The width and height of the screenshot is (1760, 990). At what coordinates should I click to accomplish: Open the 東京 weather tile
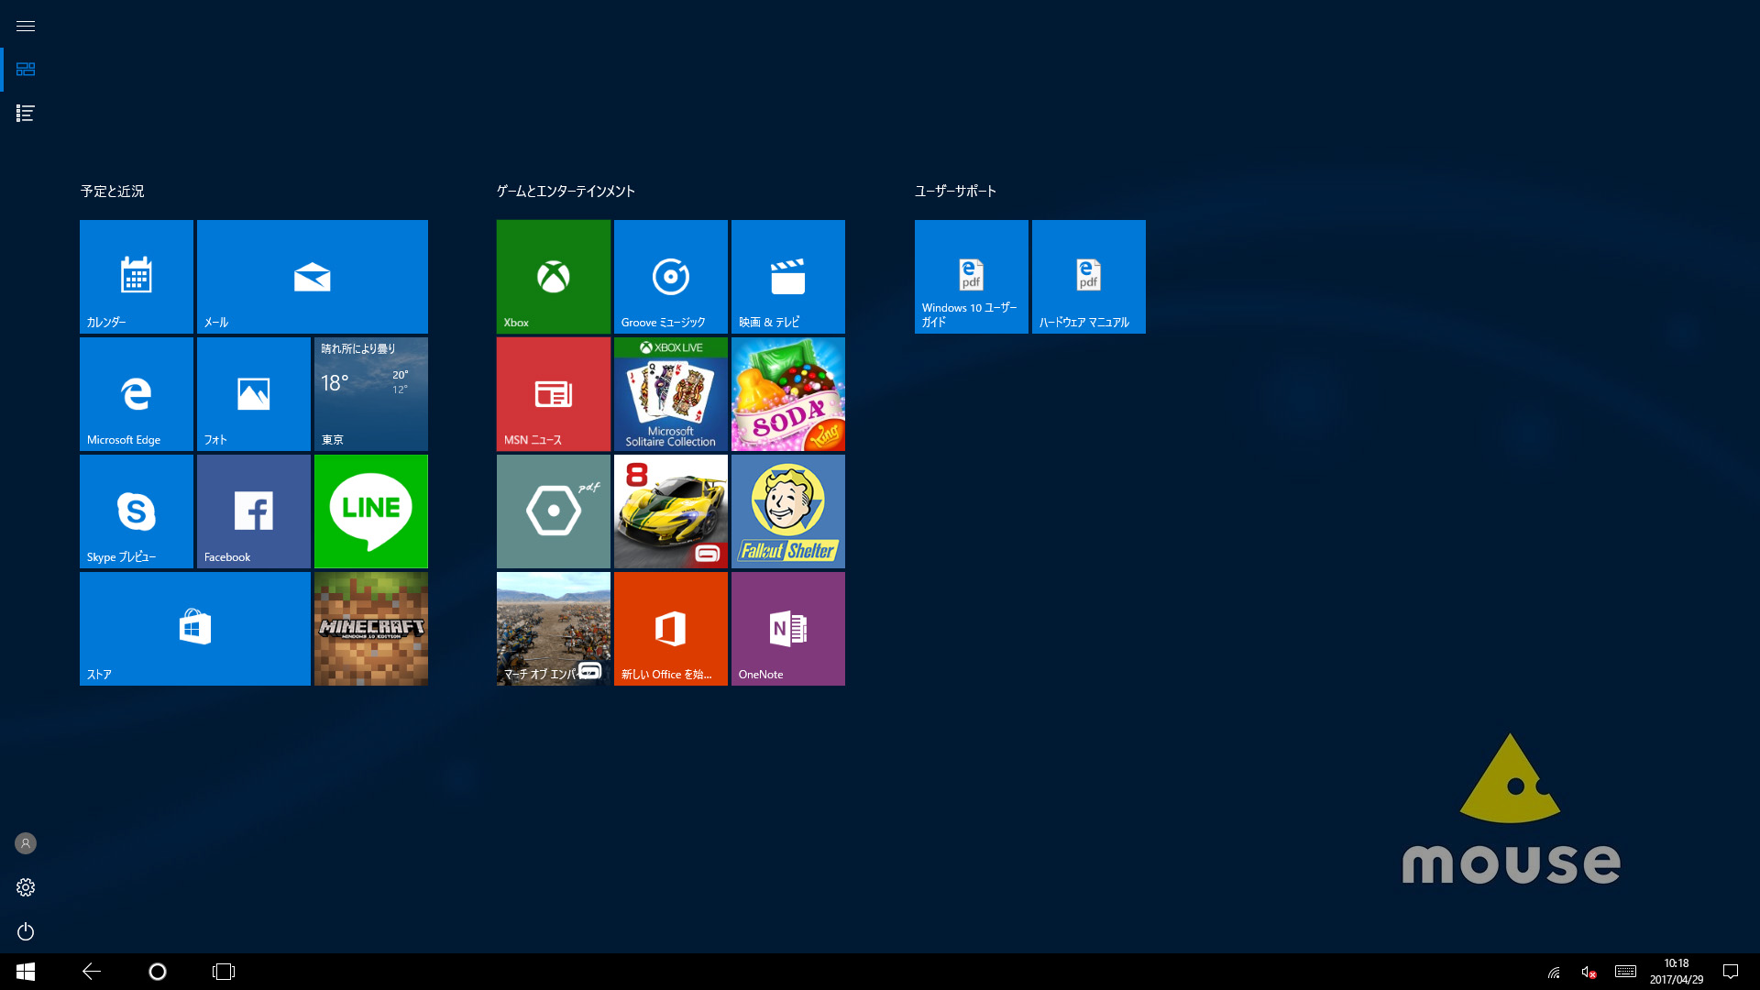coord(370,393)
